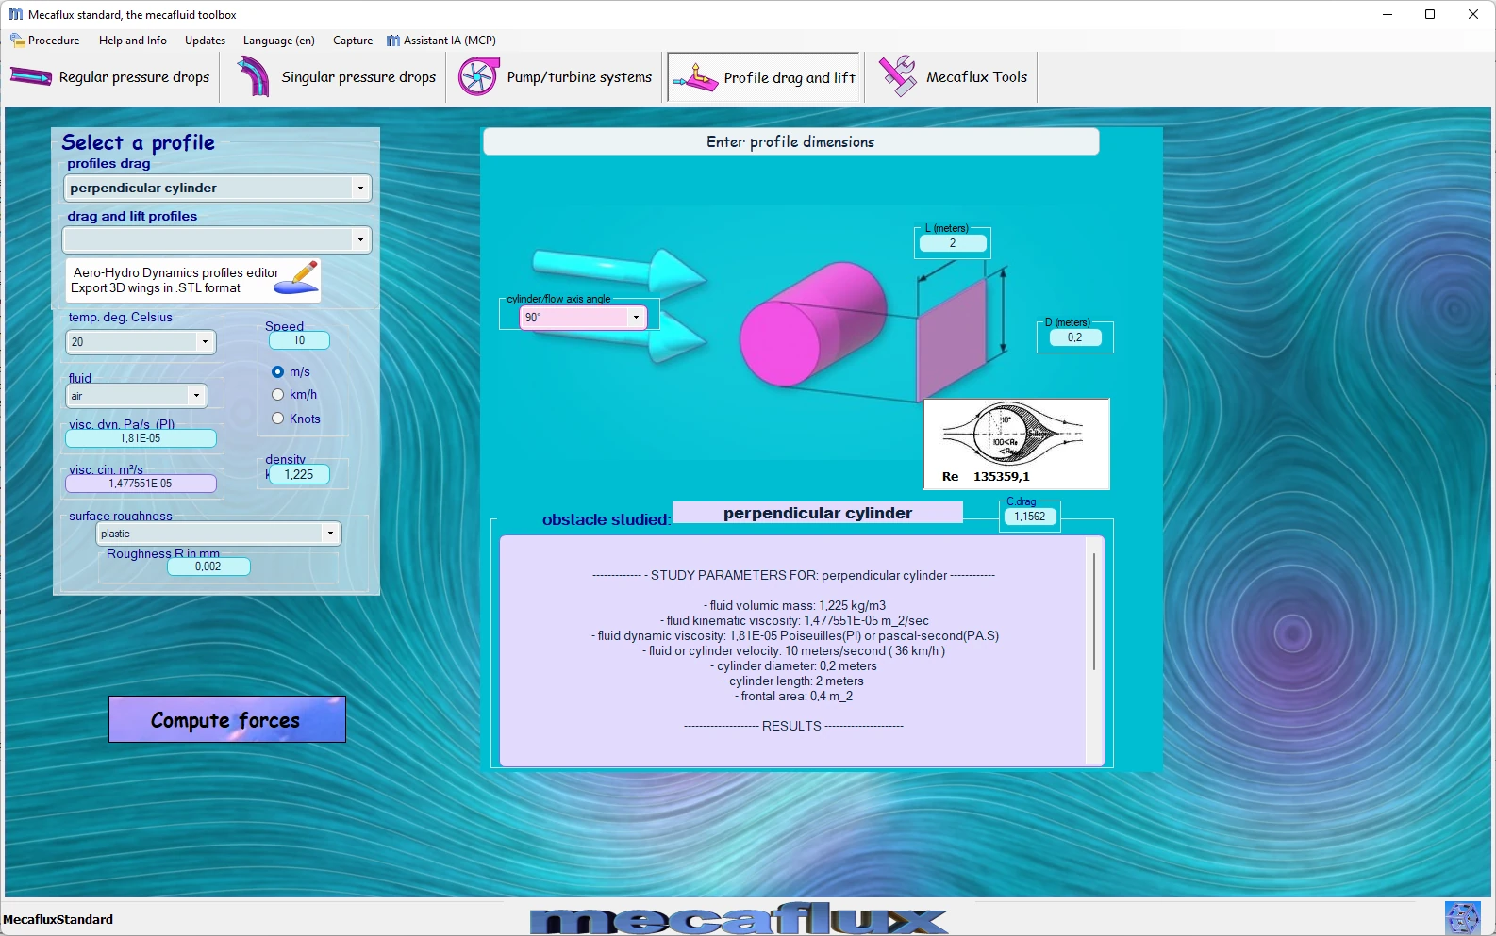This screenshot has height=936, width=1496.
Task: Click the Mecaflux Tools wrench icon
Action: click(897, 76)
